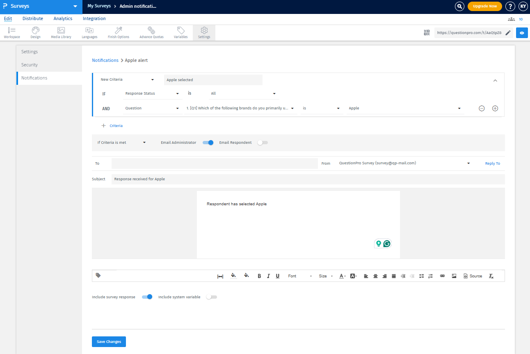The height and width of the screenshot is (354, 530).
Task: Open the Response Status dropdown
Action: [152, 93]
